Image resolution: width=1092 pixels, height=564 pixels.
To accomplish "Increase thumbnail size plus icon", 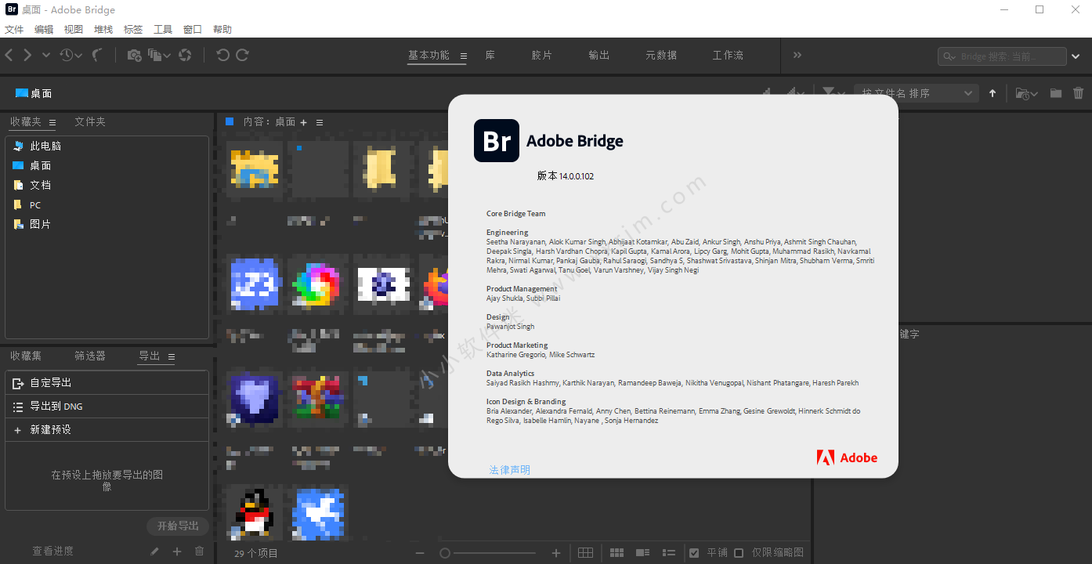I will coord(556,553).
